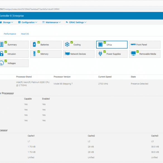Click the Model 85 Stepping 7 cell
This screenshot has width=163, height=163.
click(x=63, y=84)
